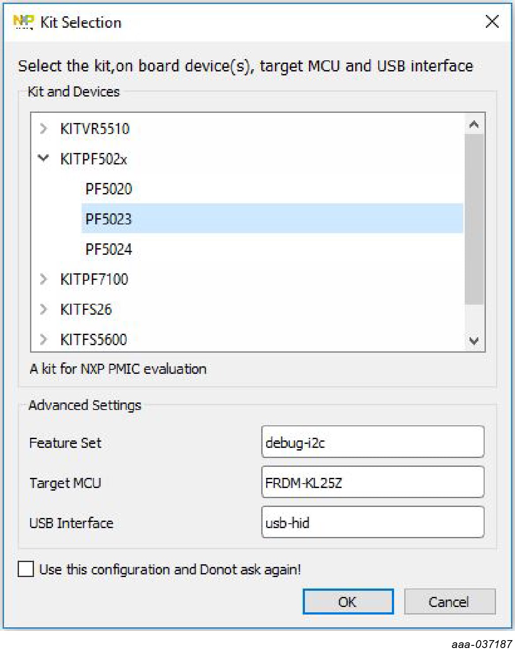This screenshot has height=652, width=515.
Task: Expand the KITVR5510 tree node
Action: [43, 129]
